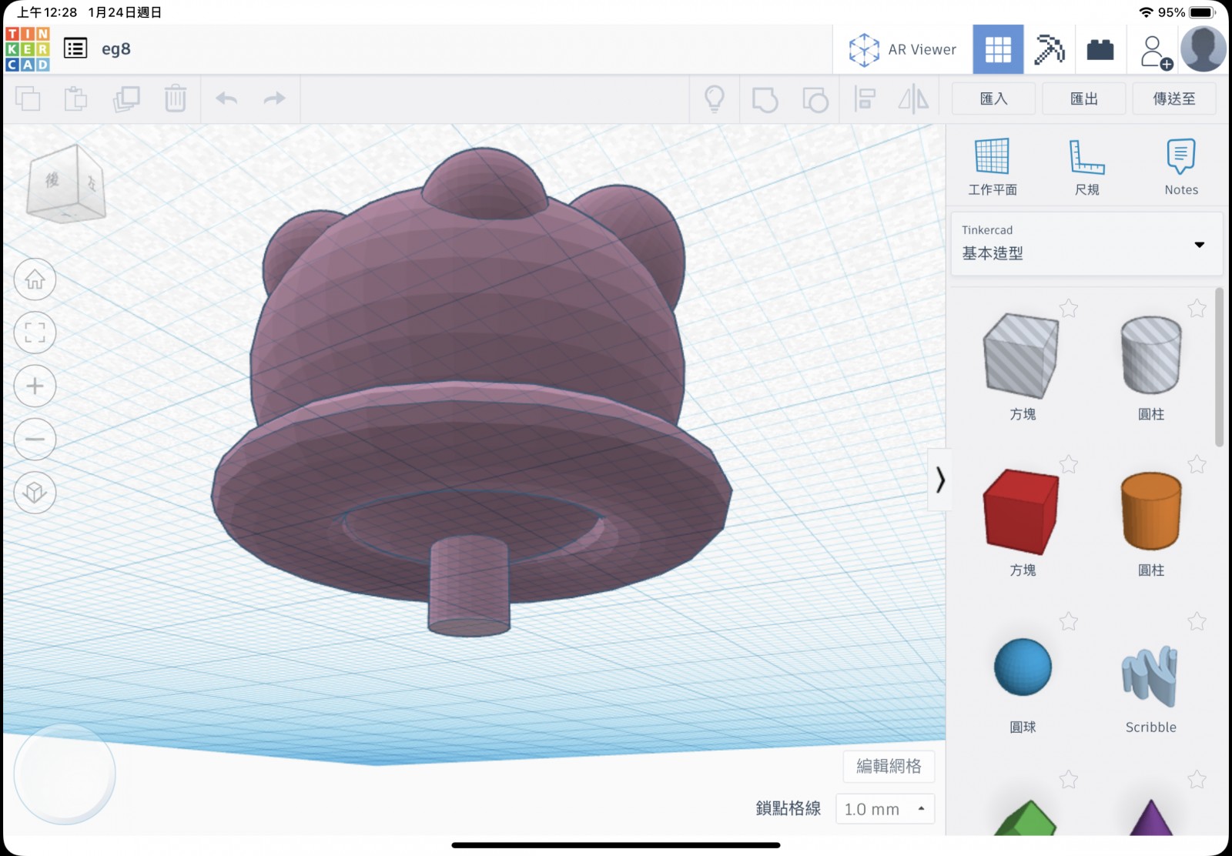Return to home view
The width and height of the screenshot is (1232, 856).
35,279
